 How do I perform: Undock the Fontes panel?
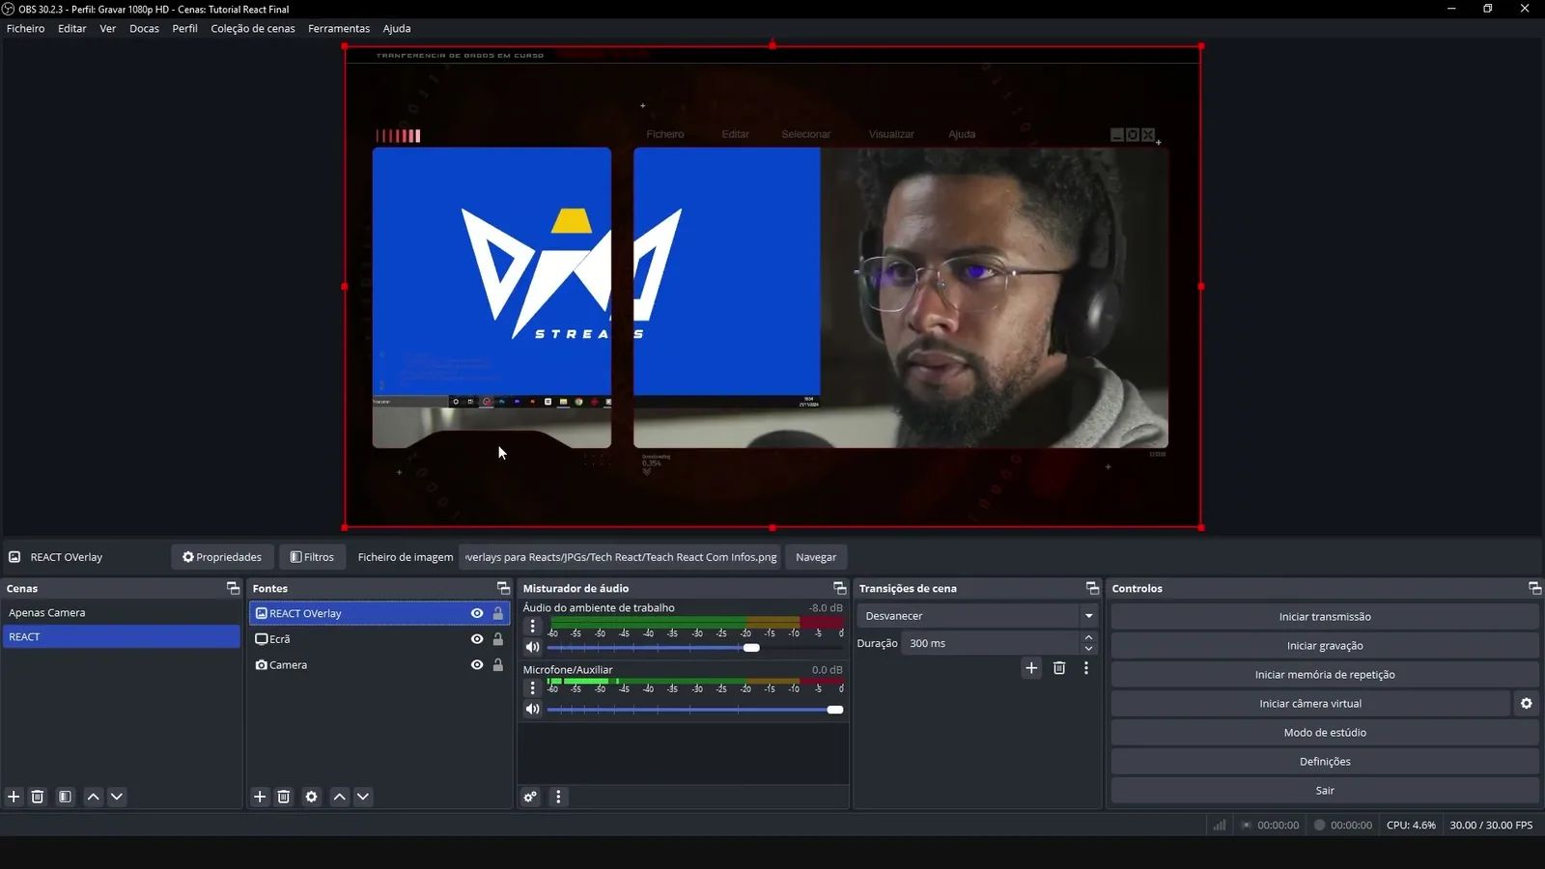tap(503, 588)
